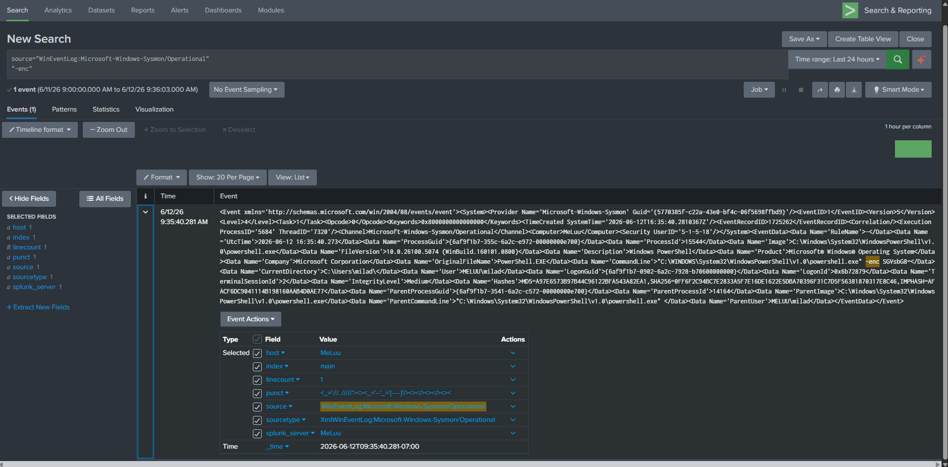
Task: Open actions chevron for host field
Action: click(x=513, y=353)
